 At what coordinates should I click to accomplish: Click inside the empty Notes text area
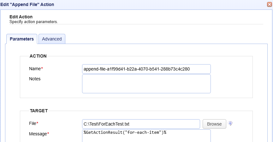point(146,84)
